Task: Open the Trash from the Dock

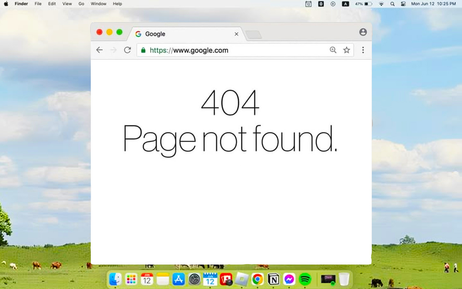Action: click(344, 279)
